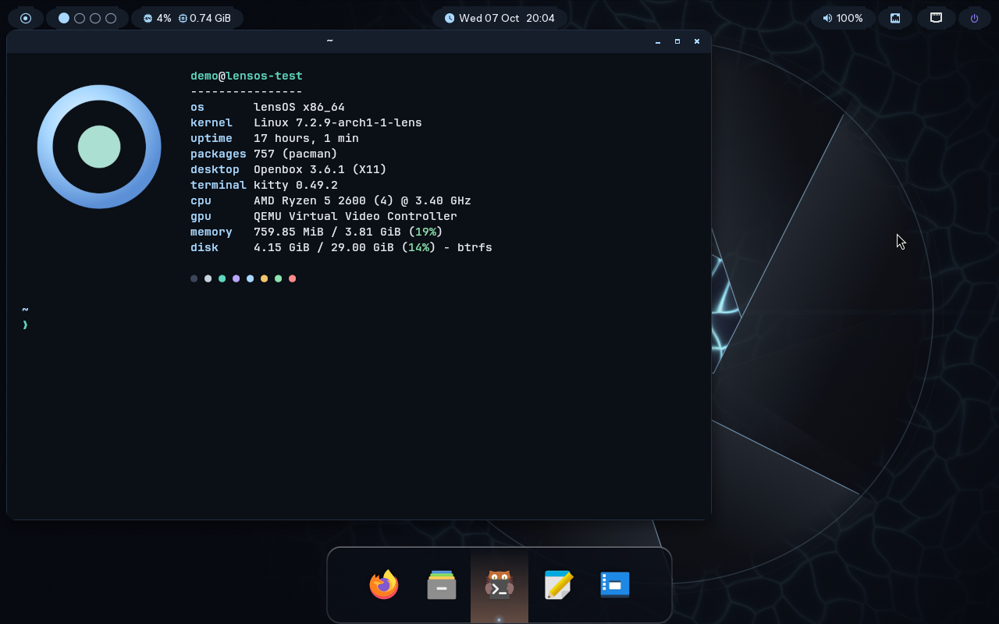This screenshot has width=999, height=624.
Task: Click the "demo@lensos-test" text in terminal
Action: 247,76
